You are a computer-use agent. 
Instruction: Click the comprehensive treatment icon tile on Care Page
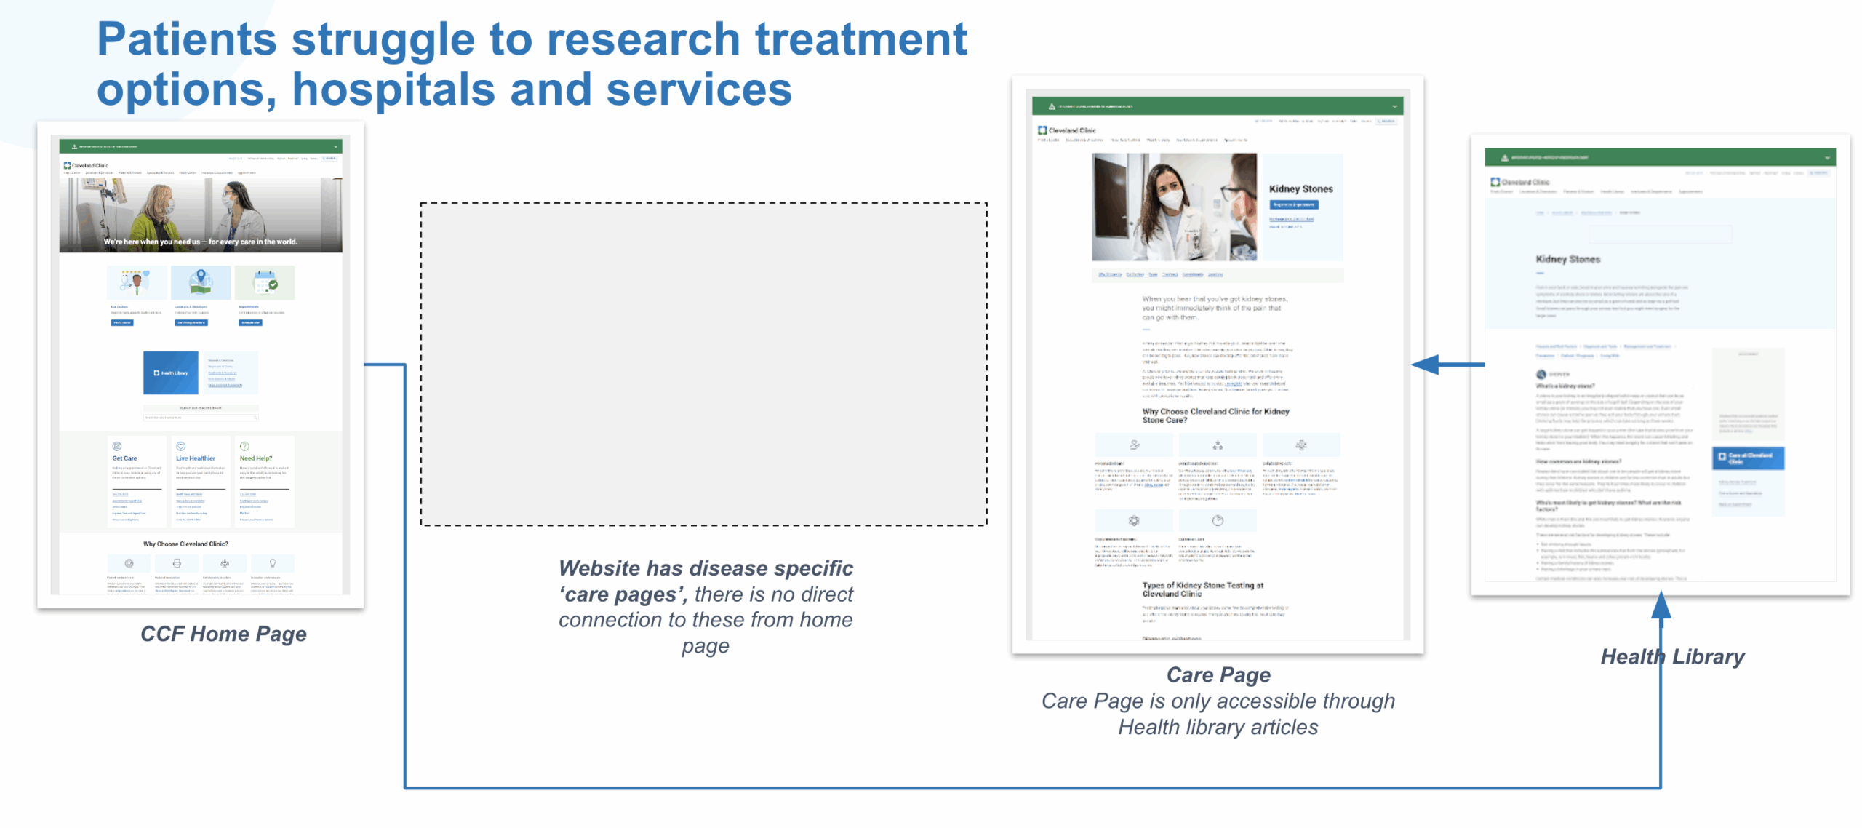1134,520
